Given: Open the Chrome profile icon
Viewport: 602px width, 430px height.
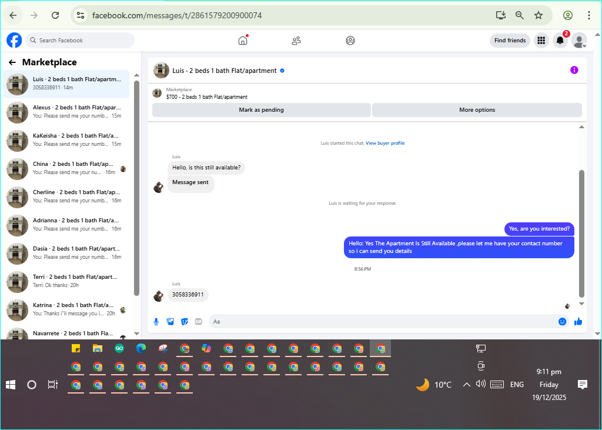Looking at the screenshot, I should 568,15.
